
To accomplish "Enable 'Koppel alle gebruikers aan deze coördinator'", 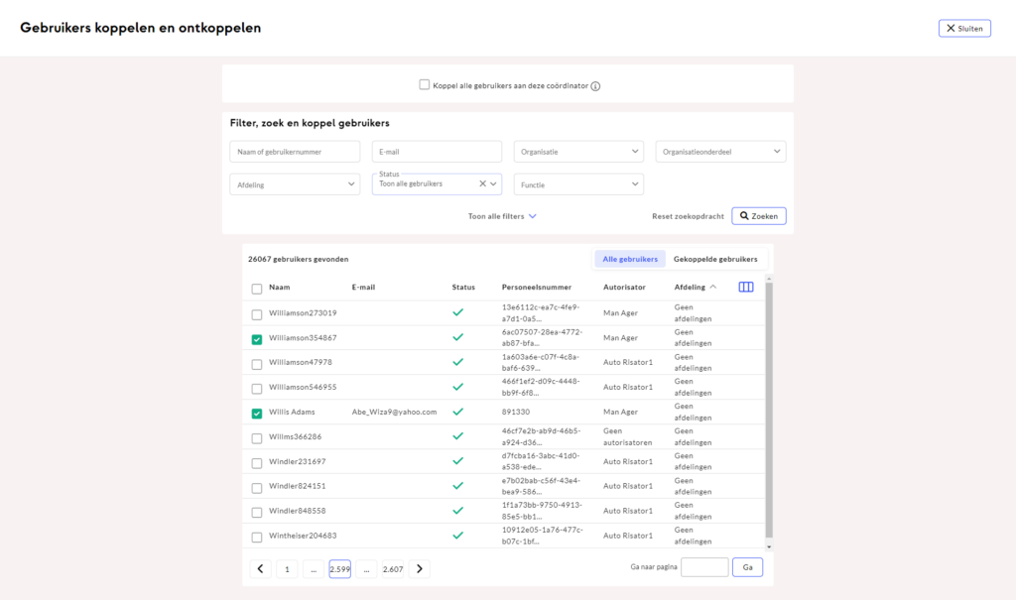I will 425,85.
